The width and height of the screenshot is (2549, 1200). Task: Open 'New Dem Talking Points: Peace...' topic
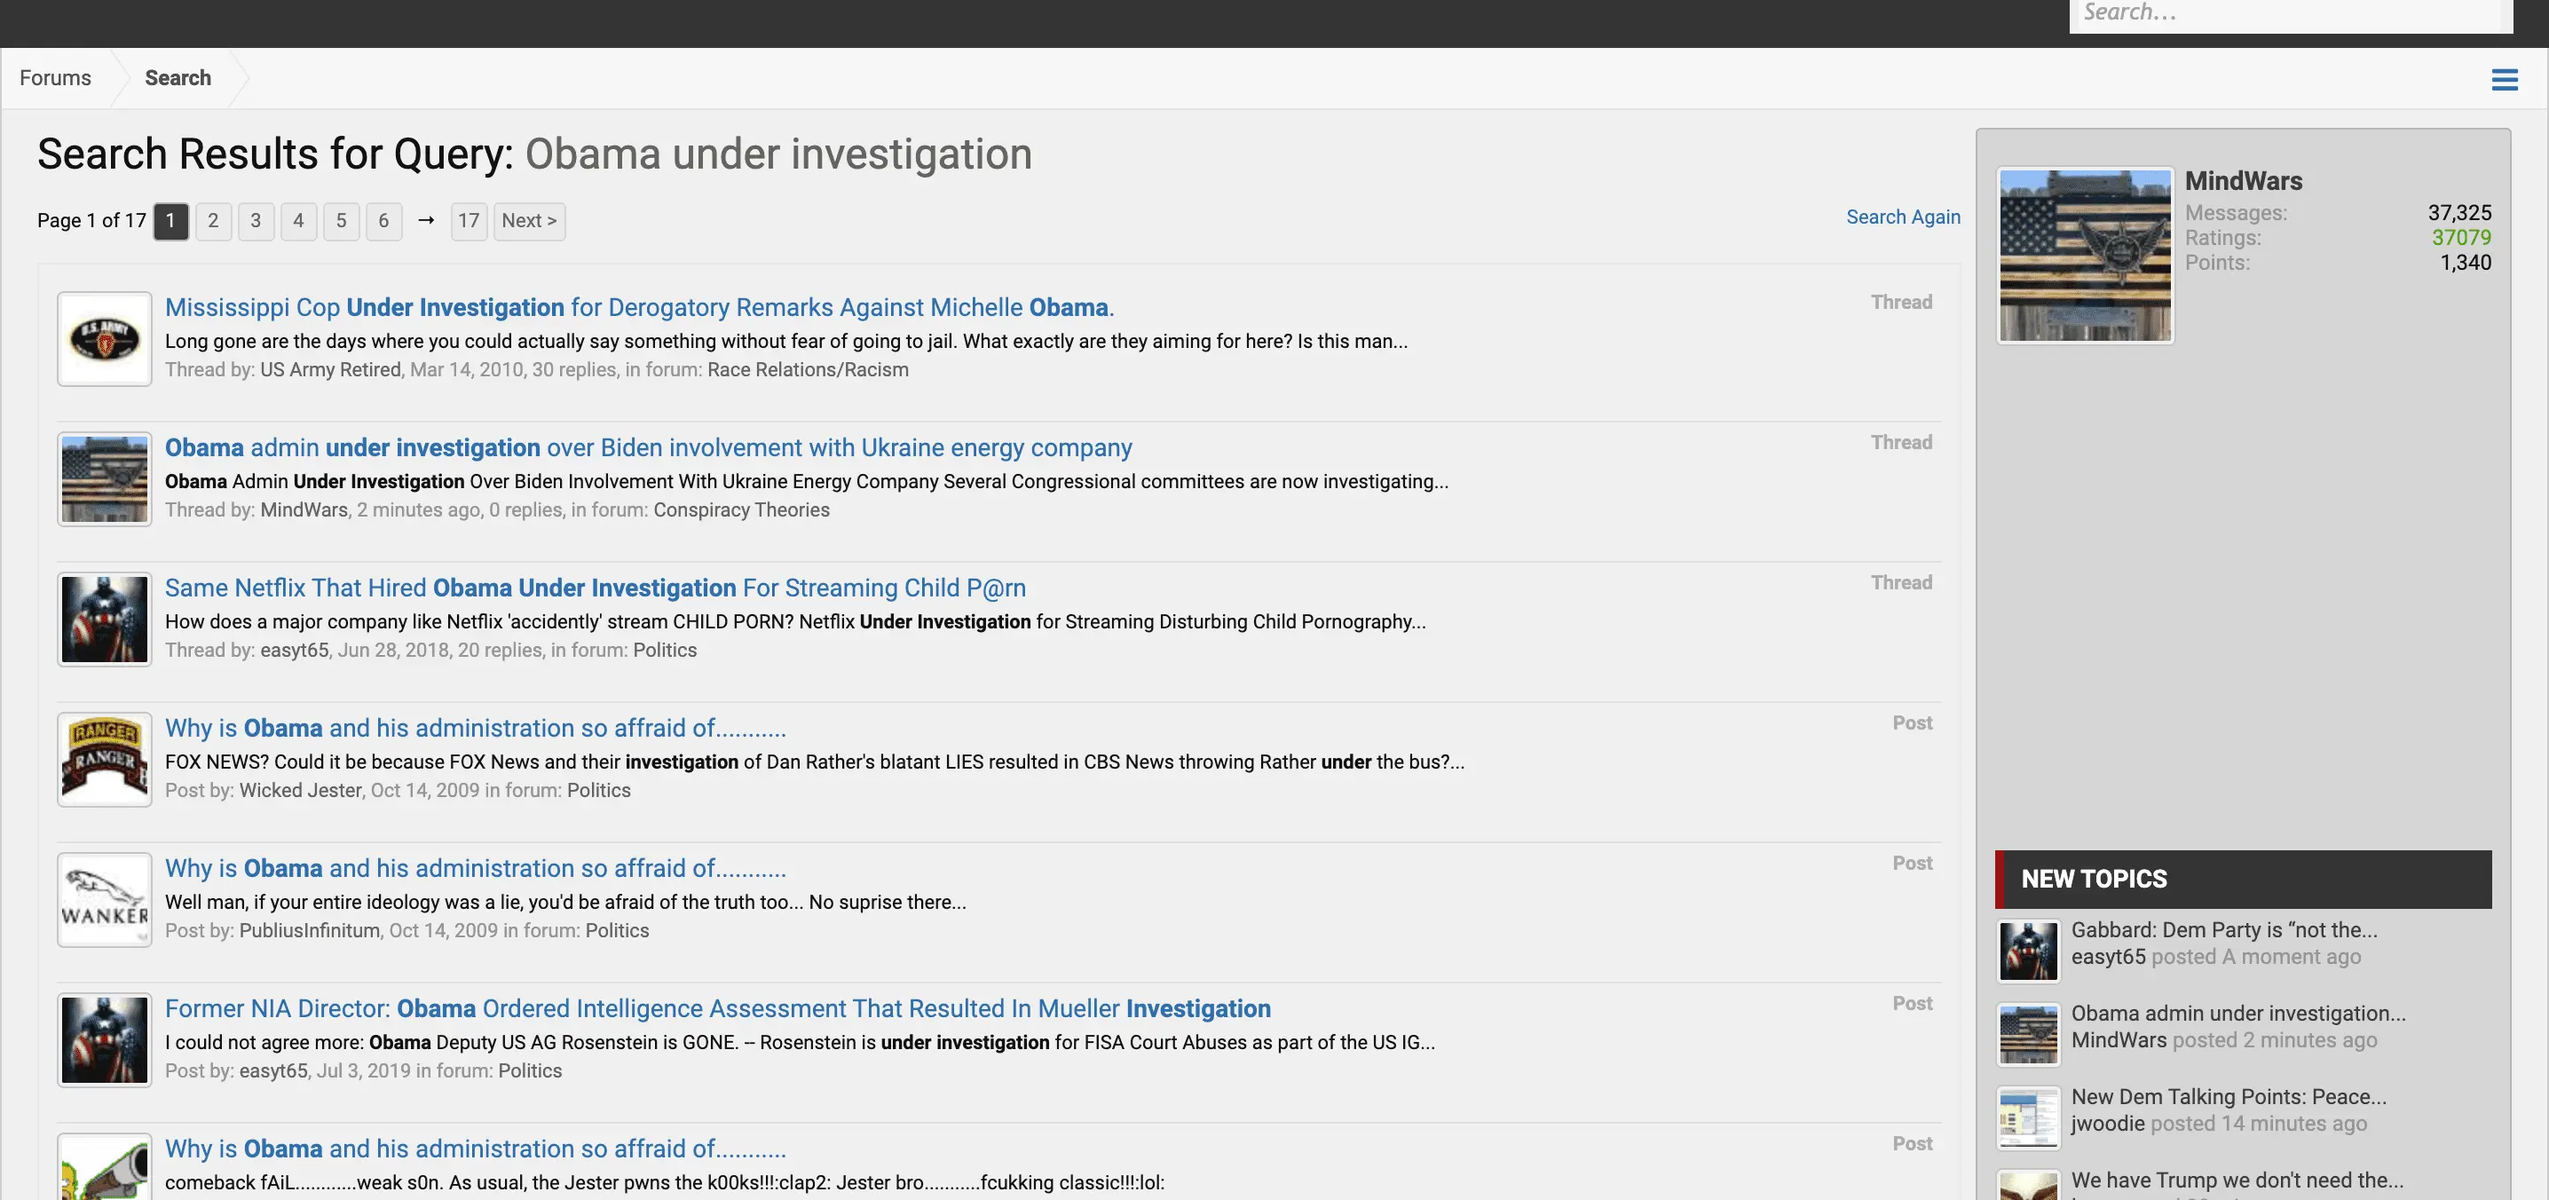[x=2229, y=1097]
